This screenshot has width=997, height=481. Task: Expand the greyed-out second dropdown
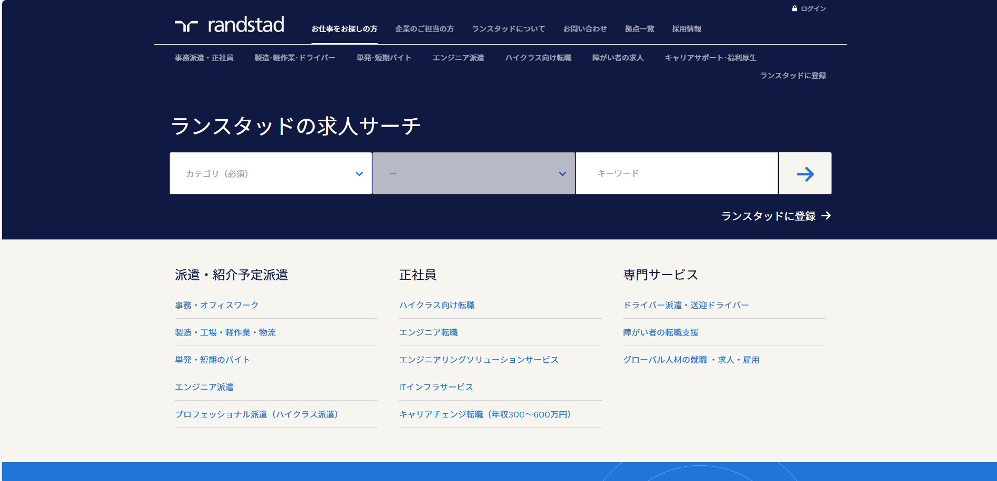tap(473, 173)
